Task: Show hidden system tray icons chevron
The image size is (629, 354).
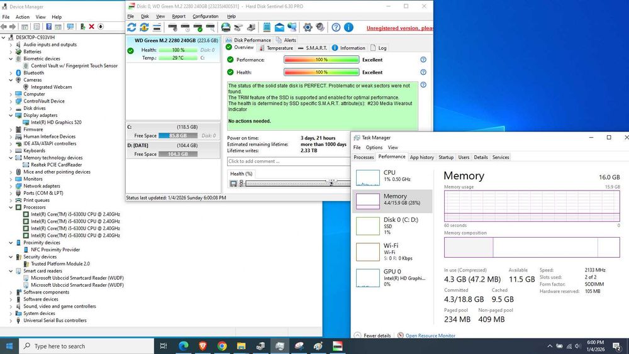Action: (550, 346)
